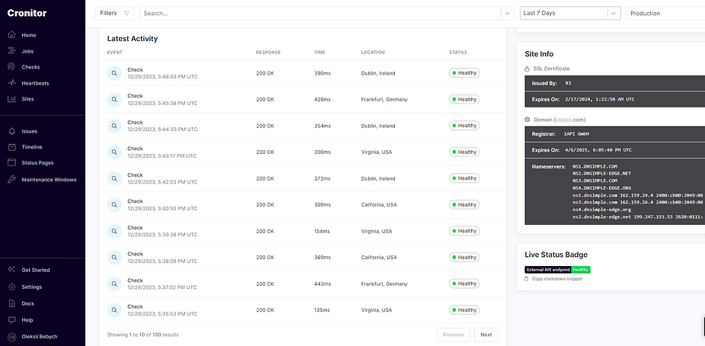Inspect the 5:44:33 PM check magnifier icon
This screenshot has width=705, height=346.
pos(114,126)
